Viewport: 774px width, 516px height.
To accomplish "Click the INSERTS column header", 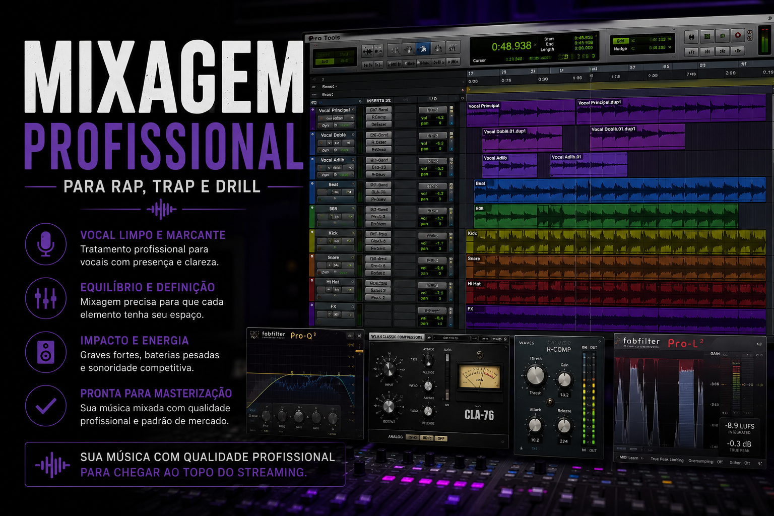I will [x=378, y=101].
